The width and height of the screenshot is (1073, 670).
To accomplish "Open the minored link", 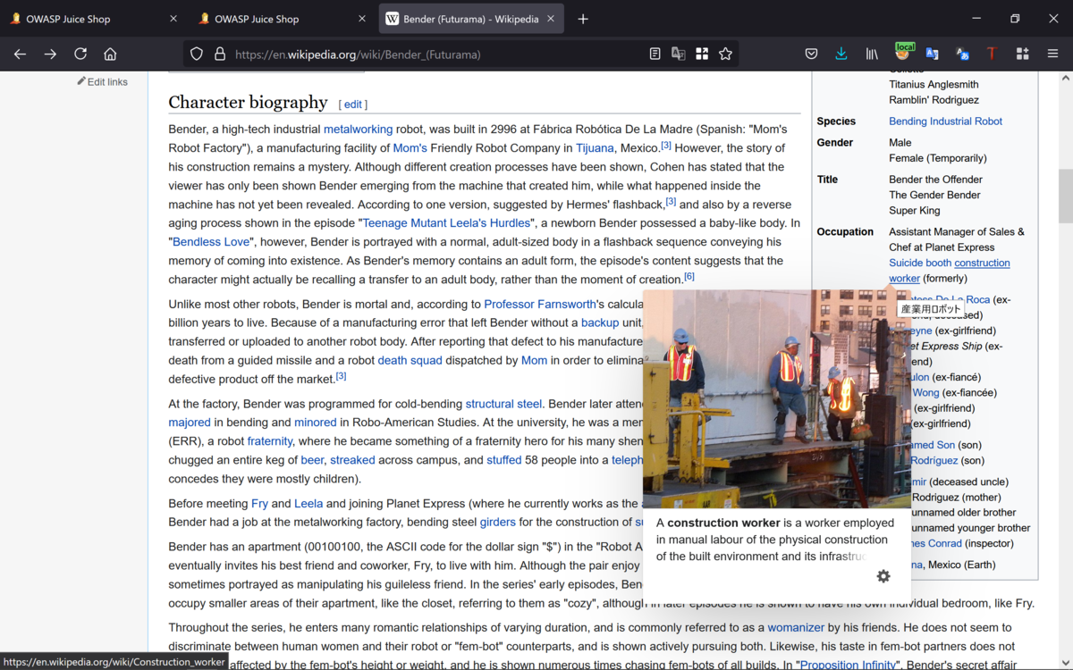I will pos(316,423).
